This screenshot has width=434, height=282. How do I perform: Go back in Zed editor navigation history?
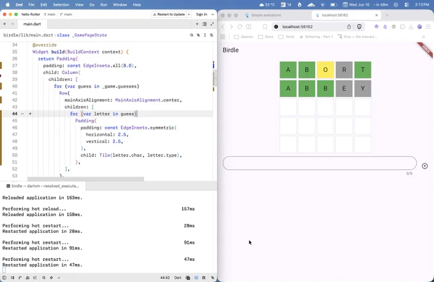pyautogui.click(x=4, y=24)
